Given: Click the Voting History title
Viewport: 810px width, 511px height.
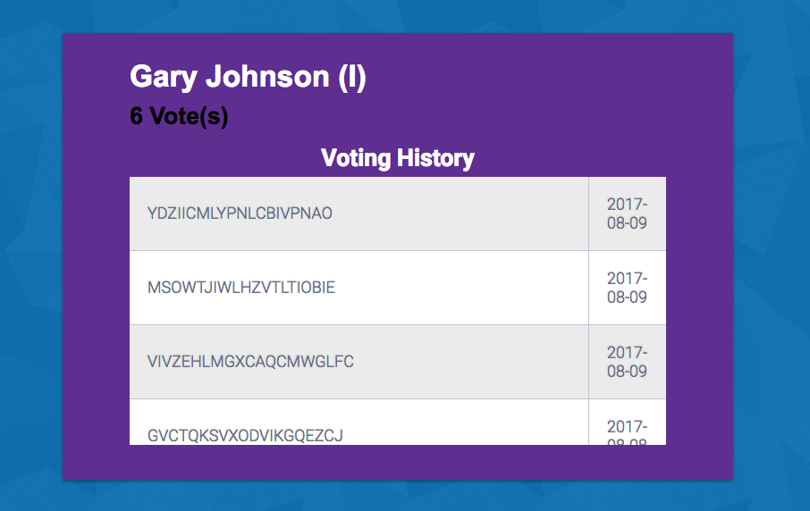Looking at the screenshot, I should [x=397, y=158].
